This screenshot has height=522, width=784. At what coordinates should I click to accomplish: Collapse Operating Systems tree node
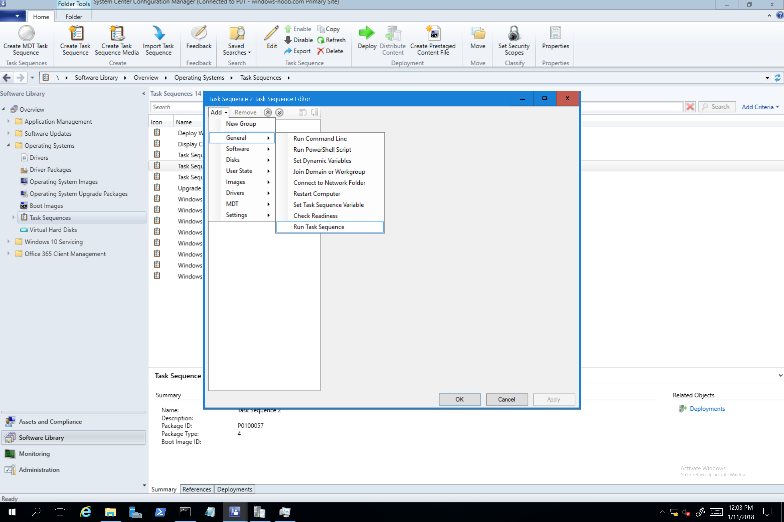9,145
